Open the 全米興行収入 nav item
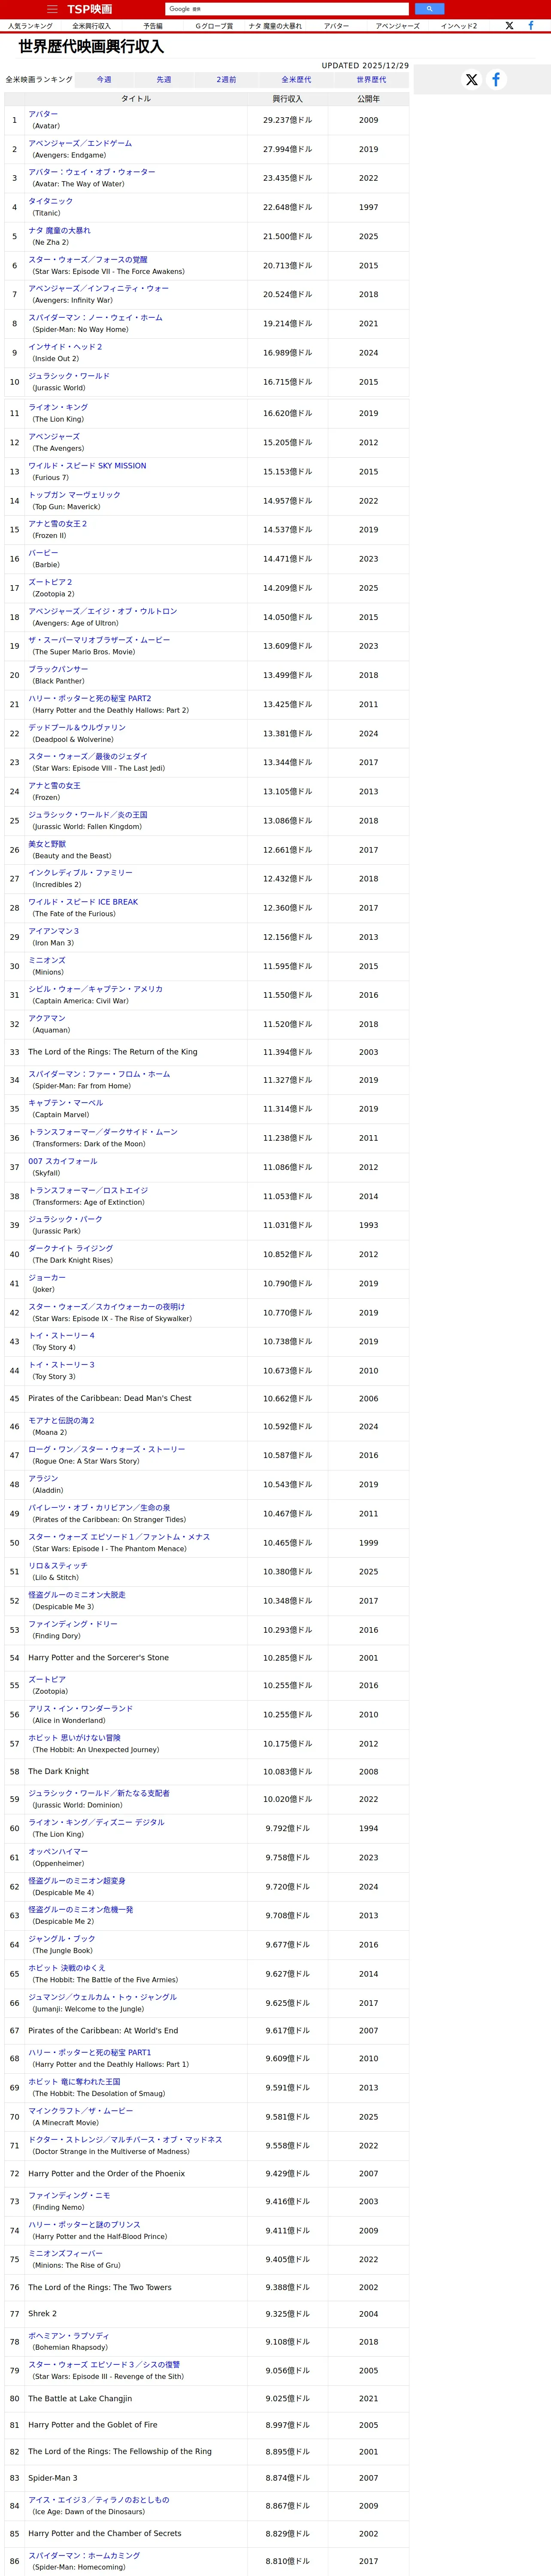The width and height of the screenshot is (551, 2576). pos(91,26)
